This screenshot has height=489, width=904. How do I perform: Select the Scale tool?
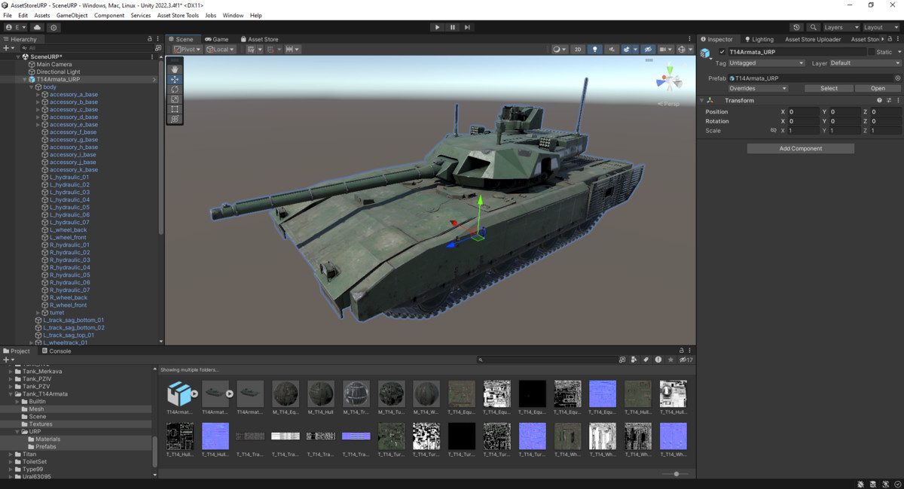click(x=175, y=99)
